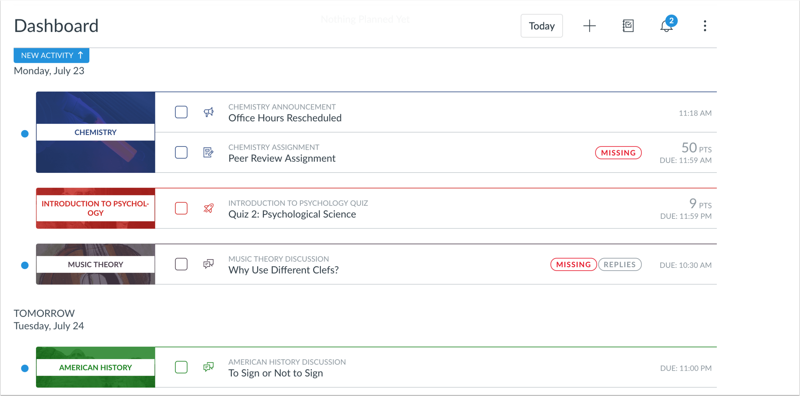The image size is (800, 396).
Task: Select the To Sign or Not to Sign checkbox
Action: tap(181, 367)
